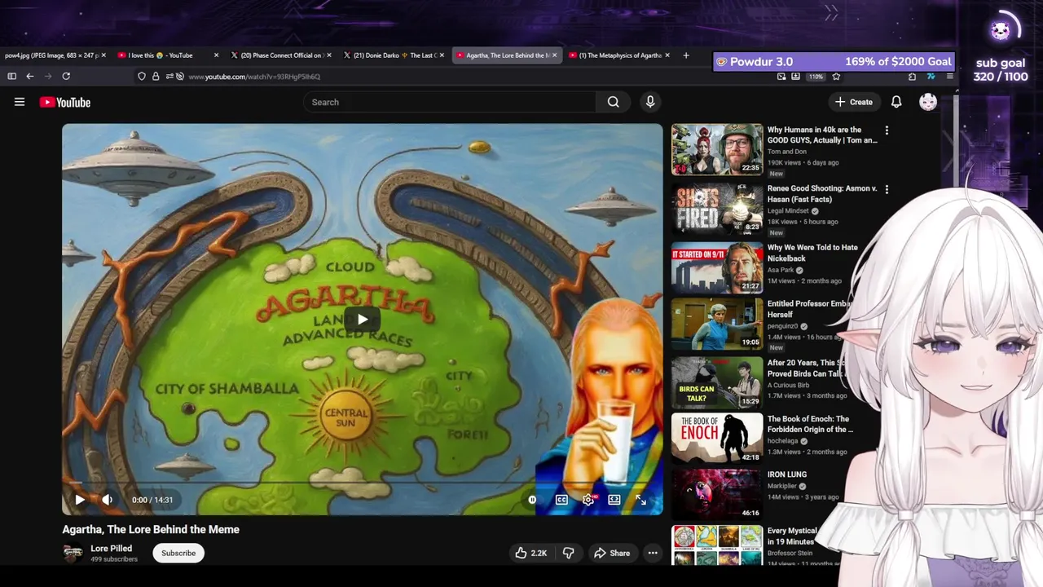1043x587 pixels.
Task: Click the YouTube address bar URL
Action: click(x=254, y=77)
